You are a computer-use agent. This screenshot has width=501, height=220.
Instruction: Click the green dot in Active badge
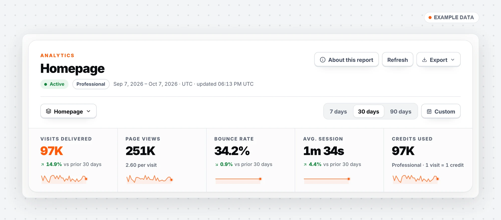click(x=46, y=84)
